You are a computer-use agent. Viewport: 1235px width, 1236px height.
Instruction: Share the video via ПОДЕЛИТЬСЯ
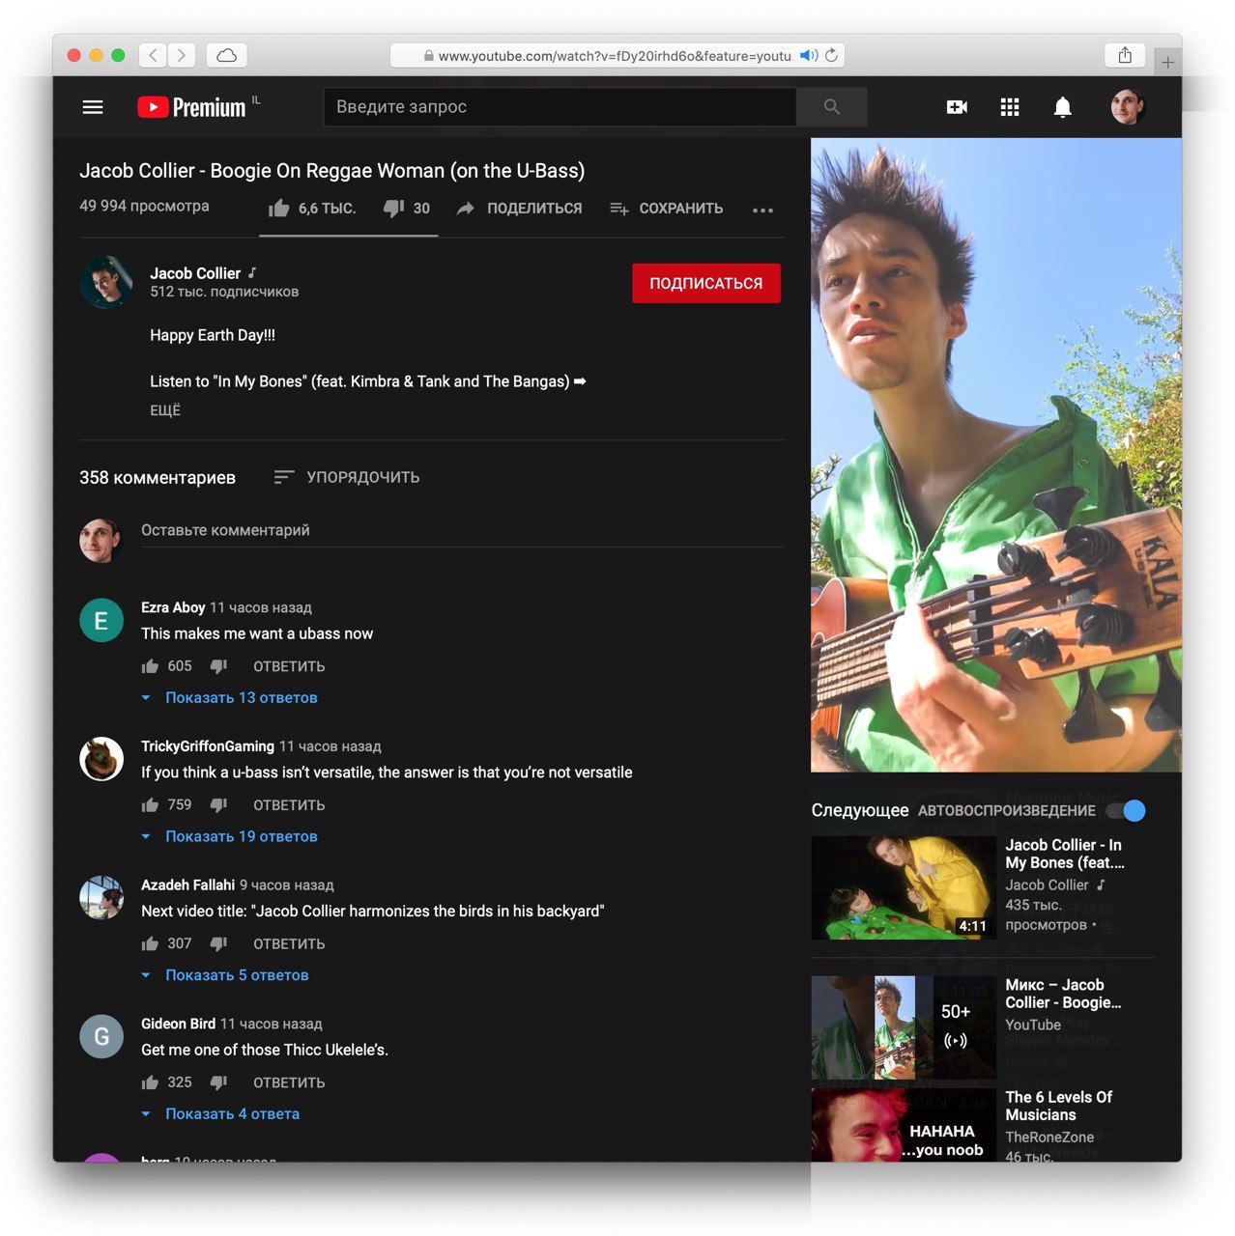click(x=520, y=209)
